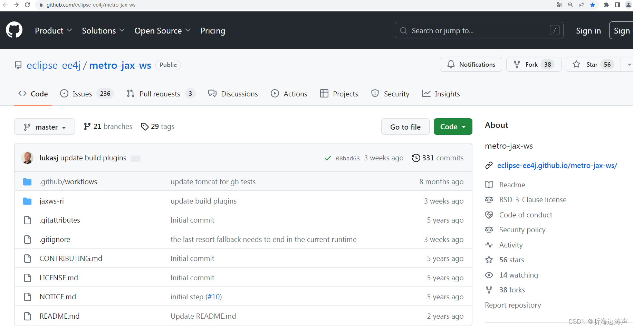Click the green check status icon

pyautogui.click(x=328, y=158)
